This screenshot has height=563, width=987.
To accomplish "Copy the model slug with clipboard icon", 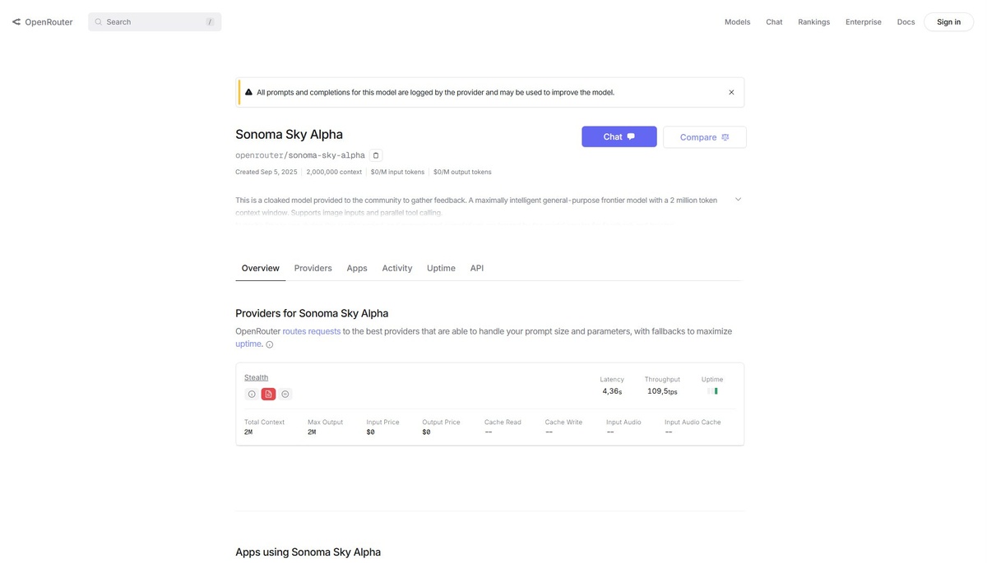I will click(376, 155).
